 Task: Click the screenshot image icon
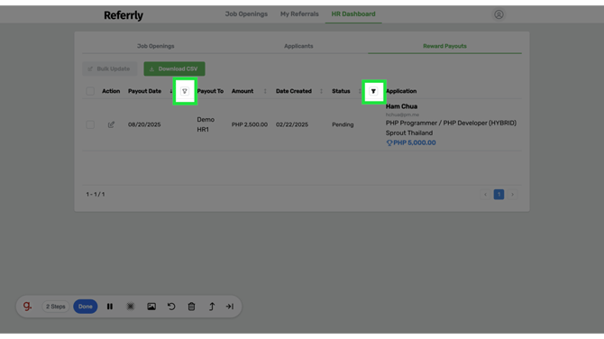151,307
